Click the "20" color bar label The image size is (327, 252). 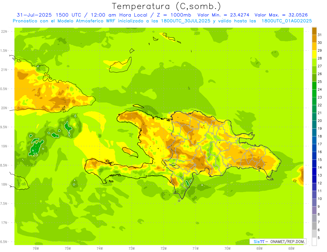pyautogui.click(x=320, y=121)
